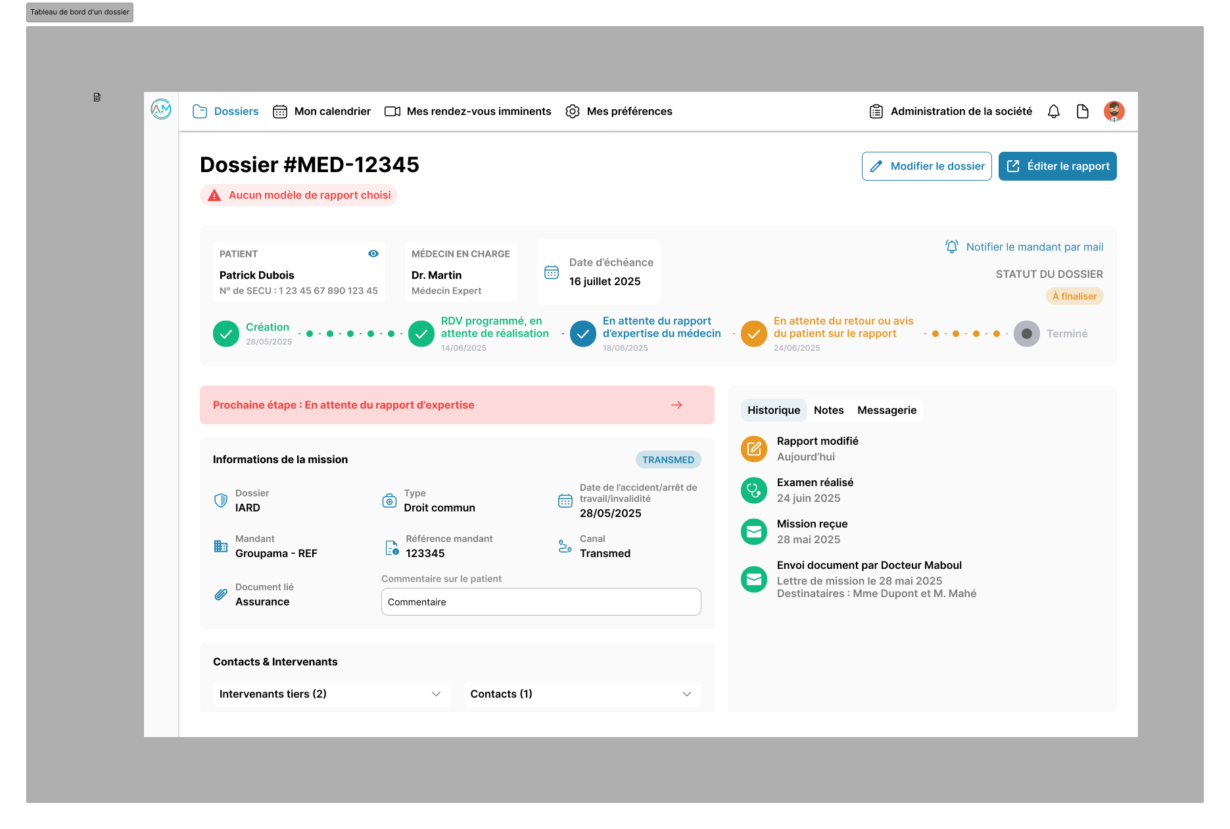
Task: Open Administration de la société
Action: [x=951, y=112]
